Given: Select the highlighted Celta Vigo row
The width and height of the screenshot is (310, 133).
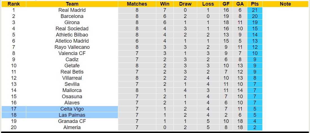Looking at the screenshot, I should click(72, 109).
